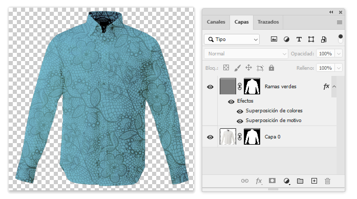Image resolution: width=357 pixels, height=199 pixels.
Task: Open the Normal blend mode dropdown
Action: [x=246, y=54]
